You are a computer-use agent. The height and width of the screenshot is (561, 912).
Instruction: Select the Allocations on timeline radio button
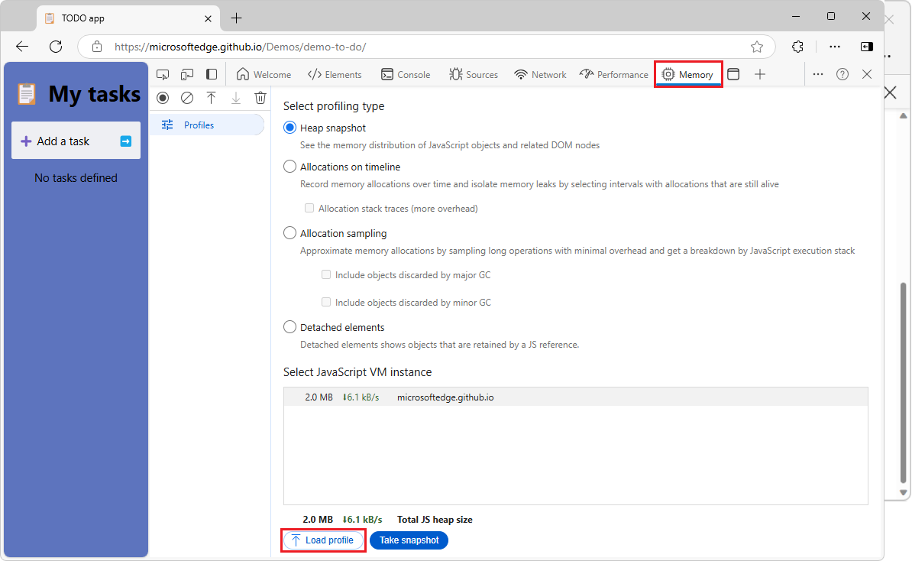[x=289, y=166]
